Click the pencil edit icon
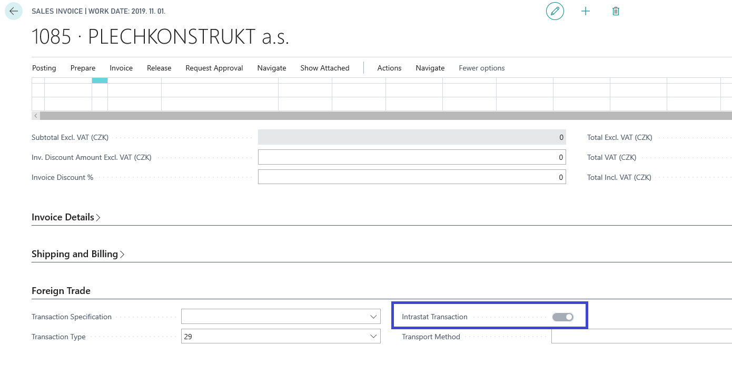732x365 pixels. point(555,11)
